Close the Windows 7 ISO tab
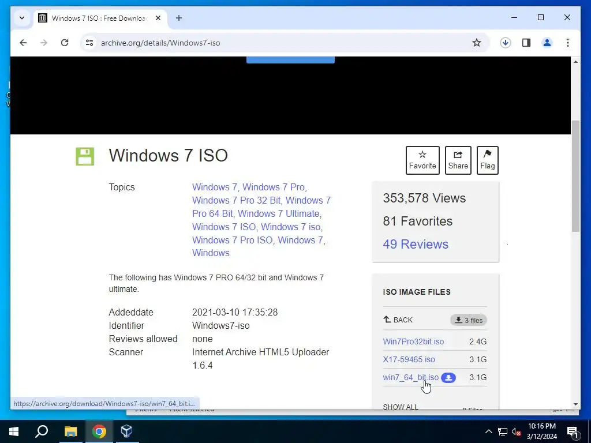 pyautogui.click(x=158, y=18)
